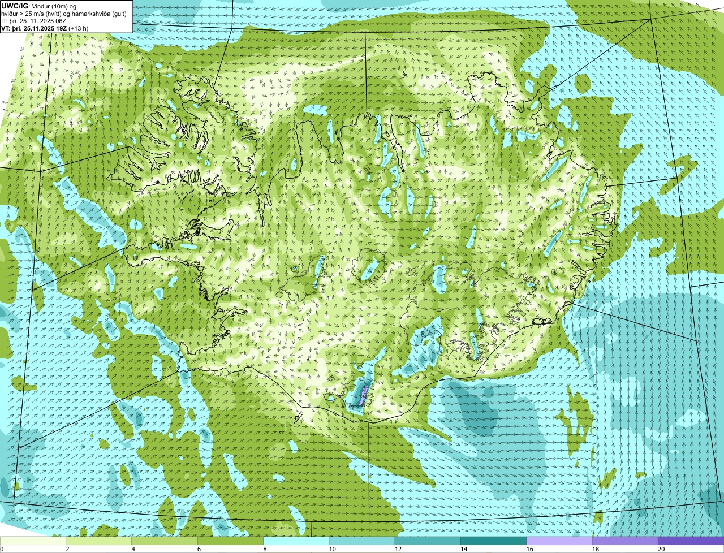724x553 pixels.
Task: Click the "10" tick label on the colour scale
Action: (x=332, y=549)
